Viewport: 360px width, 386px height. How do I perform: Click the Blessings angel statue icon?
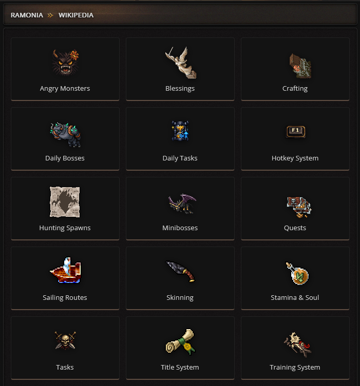[x=181, y=63]
